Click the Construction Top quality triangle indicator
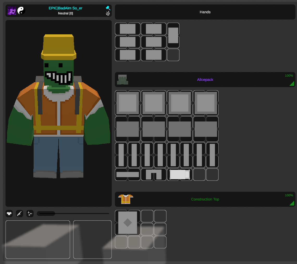The height and width of the screenshot is (264, 297). coord(292,203)
